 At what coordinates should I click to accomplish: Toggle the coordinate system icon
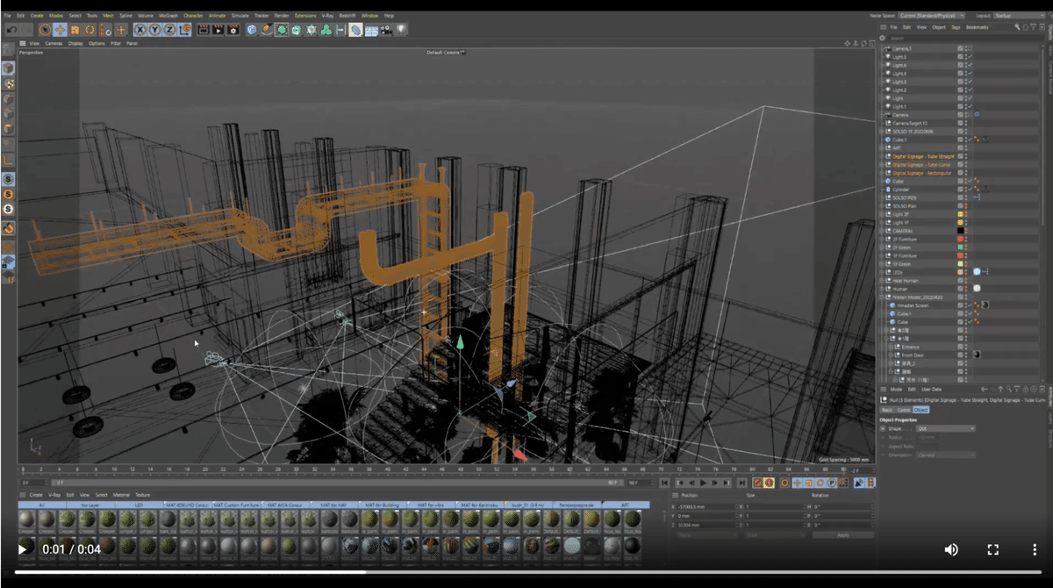(x=185, y=30)
